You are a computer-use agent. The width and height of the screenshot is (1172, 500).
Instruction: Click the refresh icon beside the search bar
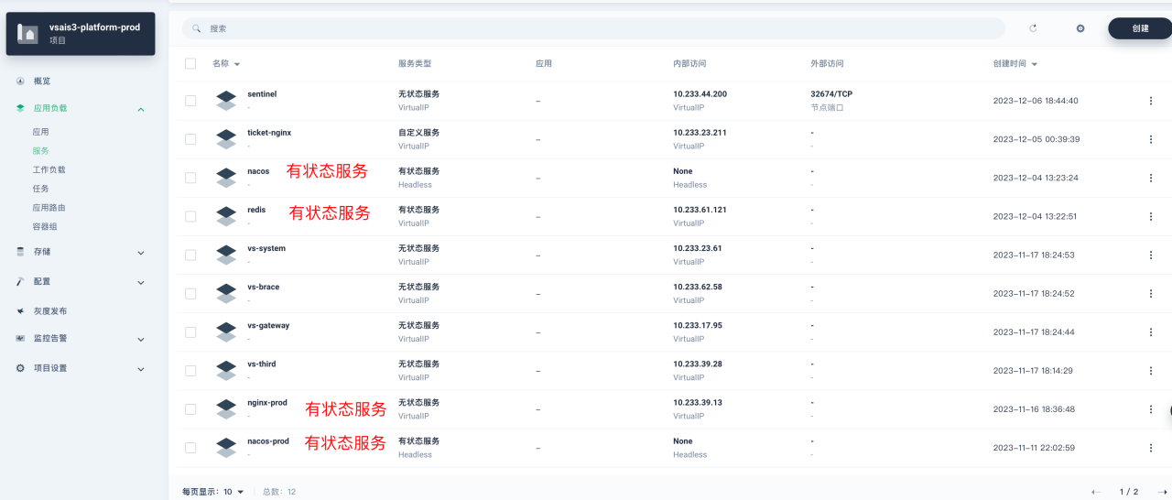[x=1033, y=28]
